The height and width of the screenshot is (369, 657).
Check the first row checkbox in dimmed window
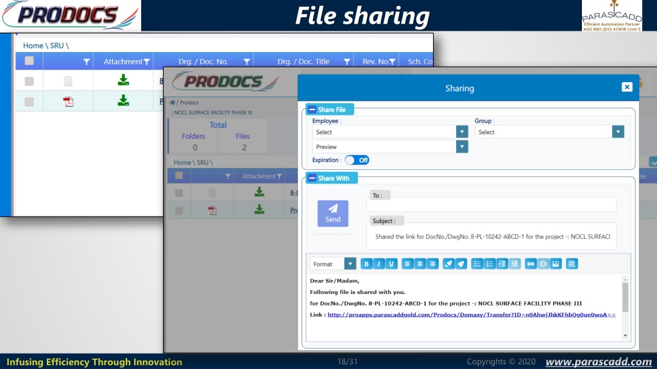pyautogui.click(x=179, y=193)
